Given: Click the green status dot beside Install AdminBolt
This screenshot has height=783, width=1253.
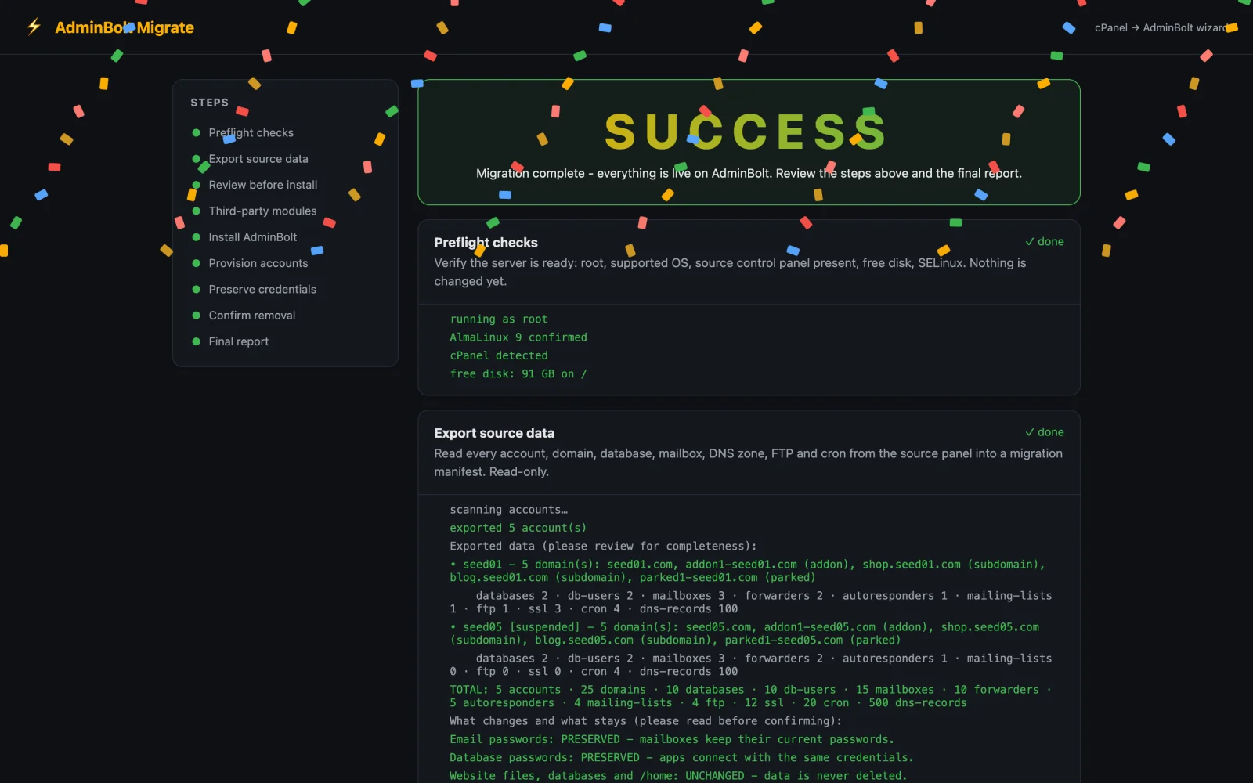Looking at the screenshot, I should click(x=197, y=237).
